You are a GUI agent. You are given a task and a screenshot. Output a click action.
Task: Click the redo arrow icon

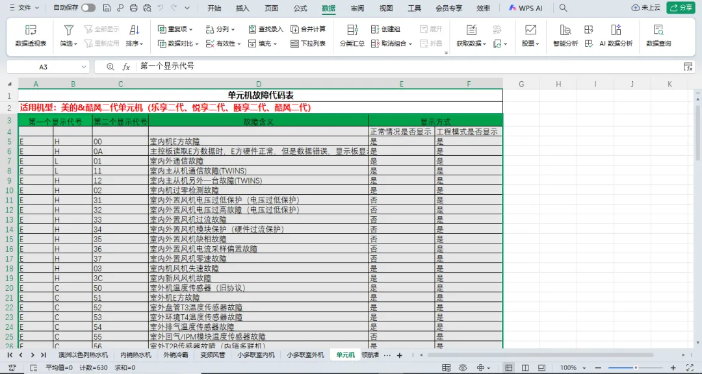click(174, 8)
